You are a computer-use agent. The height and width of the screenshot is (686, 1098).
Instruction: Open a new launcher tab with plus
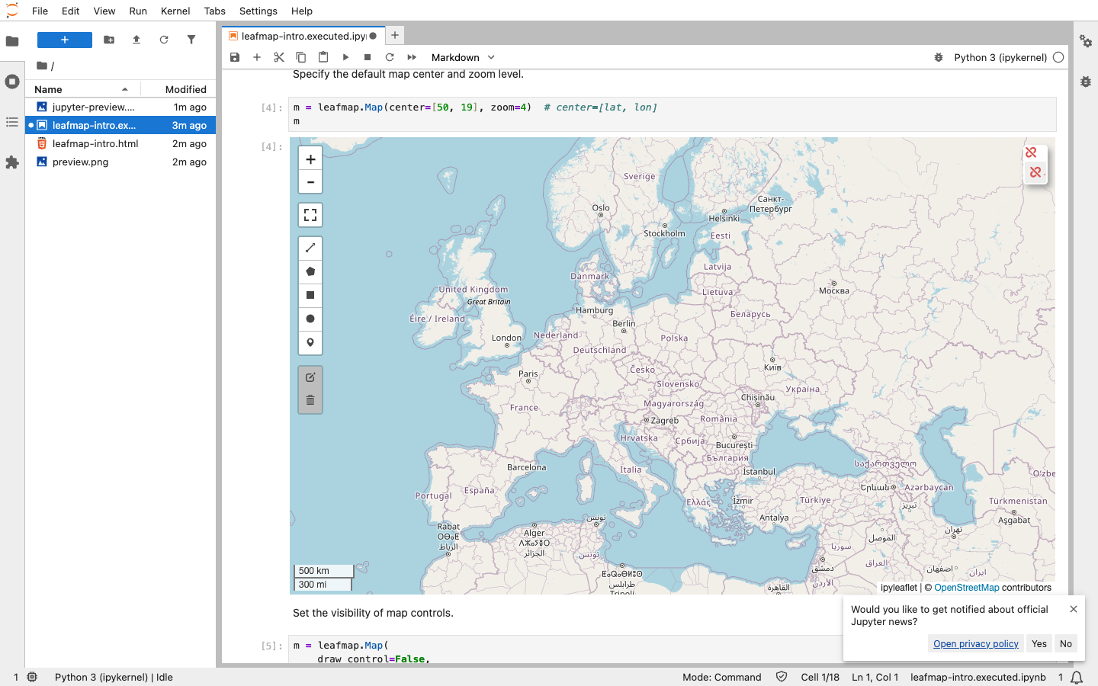pyautogui.click(x=395, y=35)
